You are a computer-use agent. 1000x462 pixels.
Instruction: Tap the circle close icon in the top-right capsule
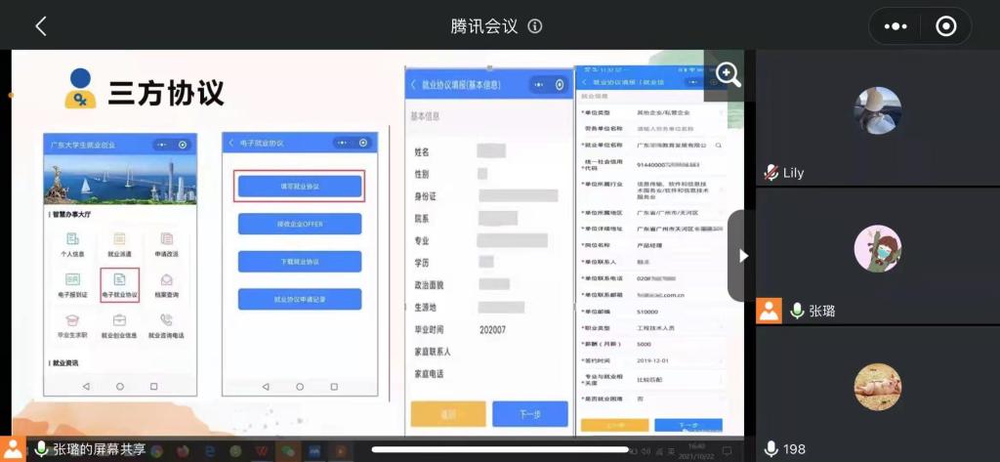pyautogui.click(x=945, y=26)
